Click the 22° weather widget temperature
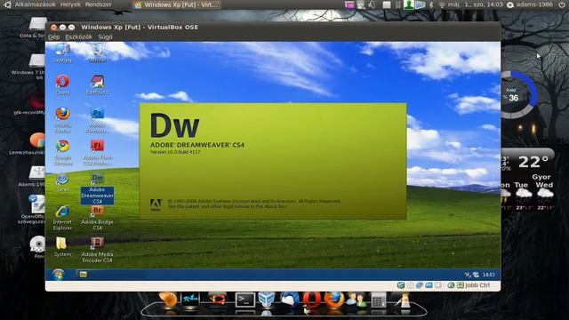The height and width of the screenshot is (320, 569). (533, 162)
